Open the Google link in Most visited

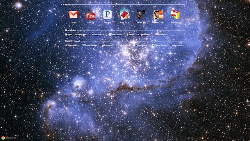(130, 34)
